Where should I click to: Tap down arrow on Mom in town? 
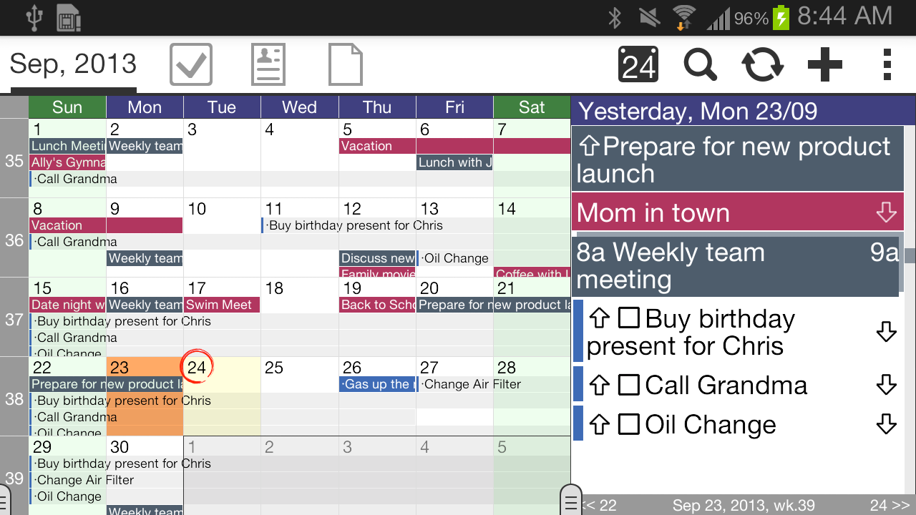[886, 213]
